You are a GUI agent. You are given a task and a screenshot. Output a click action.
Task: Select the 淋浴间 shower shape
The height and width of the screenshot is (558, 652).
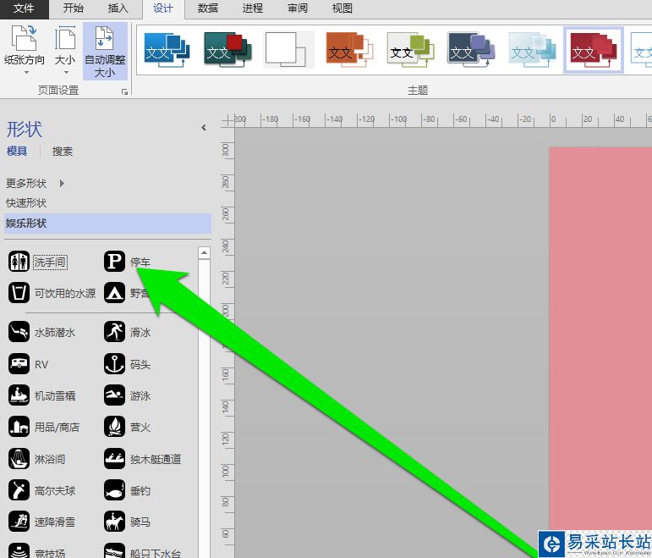tap(36, 459)
